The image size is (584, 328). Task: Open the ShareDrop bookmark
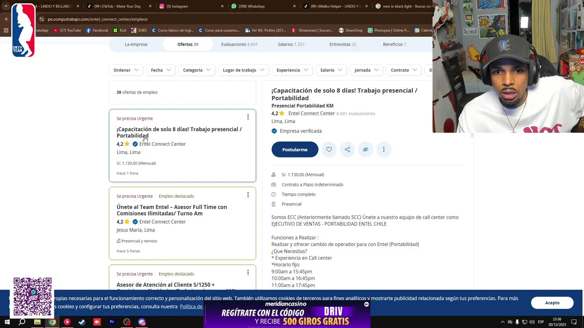point(350,31)
